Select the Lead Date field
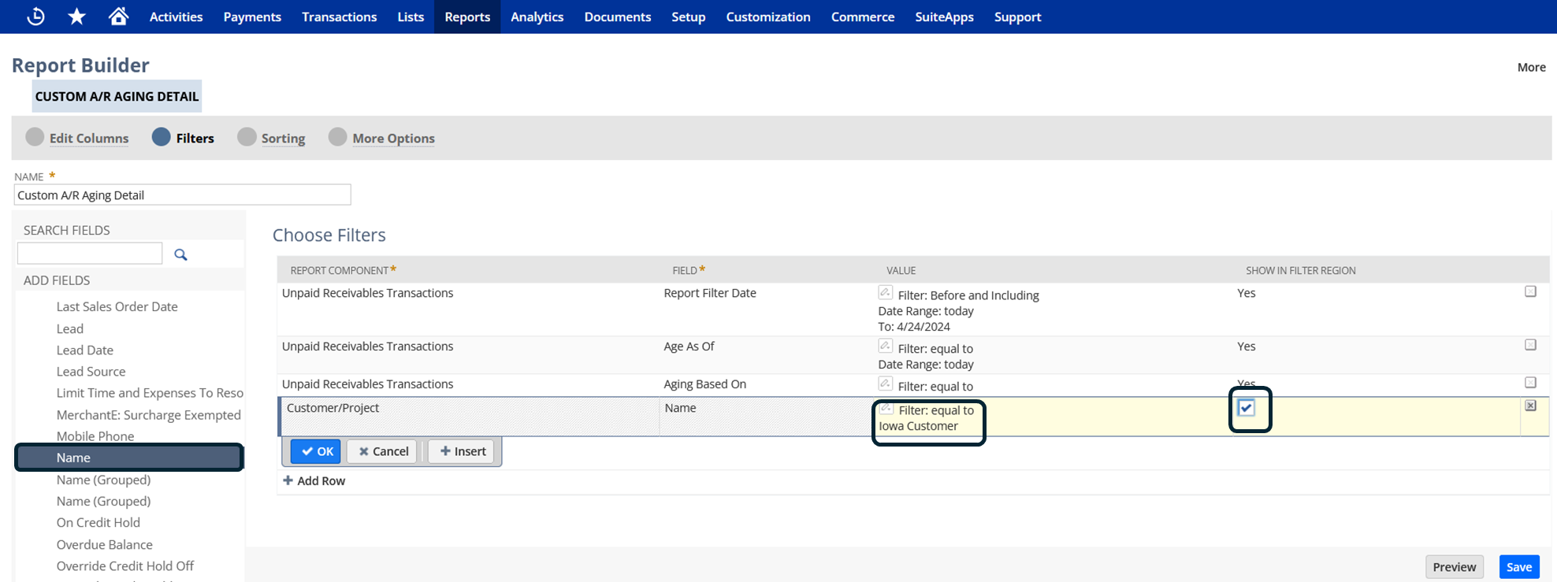 click(x=84, y=350)
